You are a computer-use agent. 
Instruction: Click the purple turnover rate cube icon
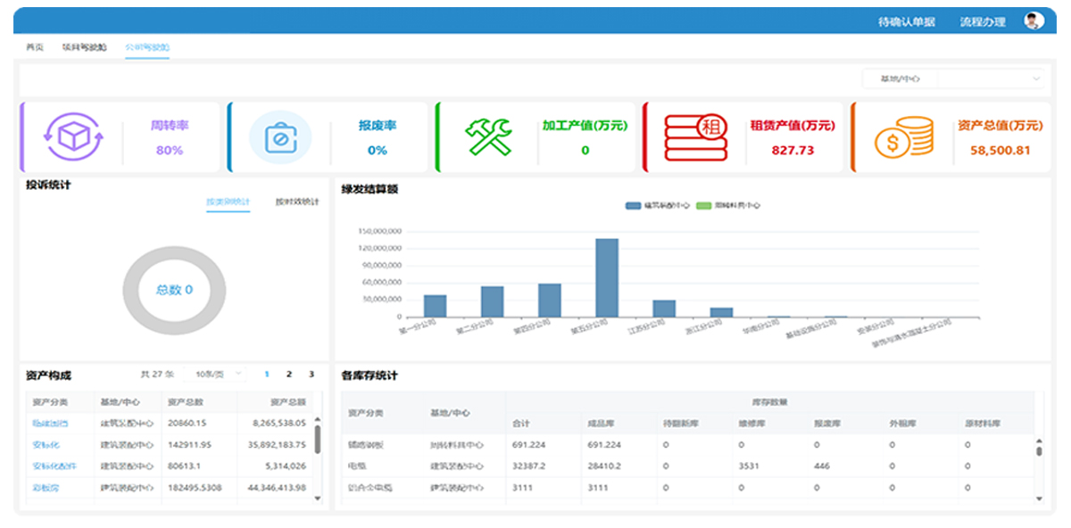74,136
